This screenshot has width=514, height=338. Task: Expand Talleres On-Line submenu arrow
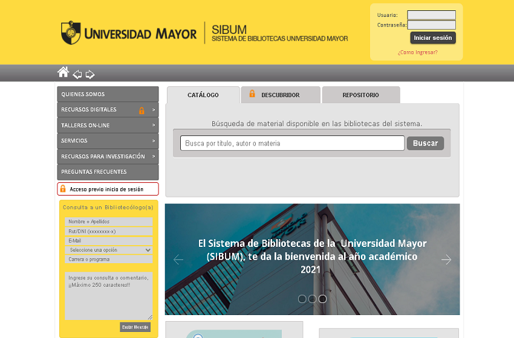[154, 126]
